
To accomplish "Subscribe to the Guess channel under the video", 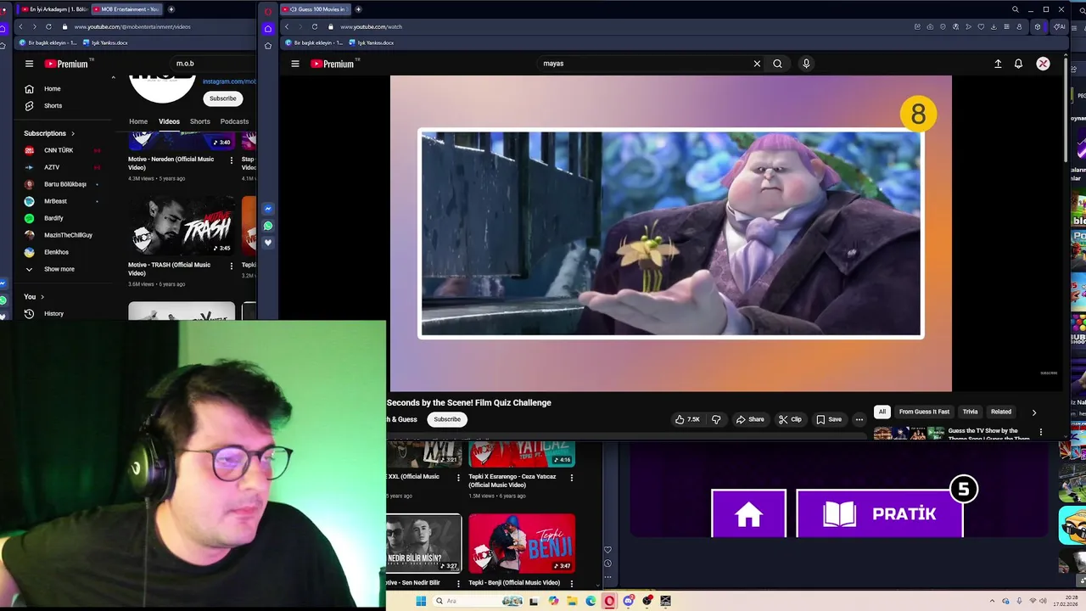I will (x=447, y=419).
